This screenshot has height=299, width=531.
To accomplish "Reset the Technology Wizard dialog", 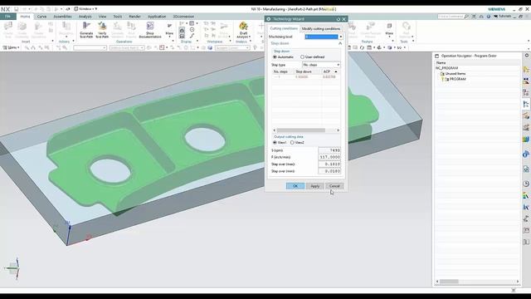I will pos(338,19).
